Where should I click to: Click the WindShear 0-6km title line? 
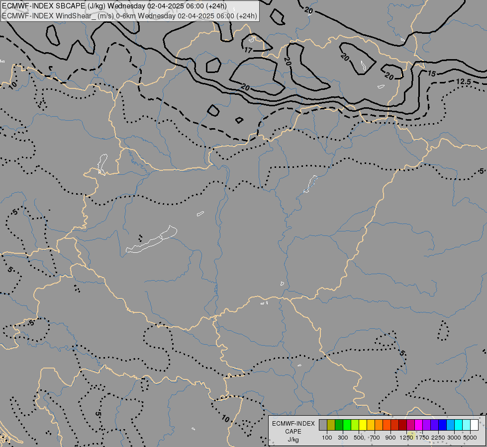tap(129, 15)
